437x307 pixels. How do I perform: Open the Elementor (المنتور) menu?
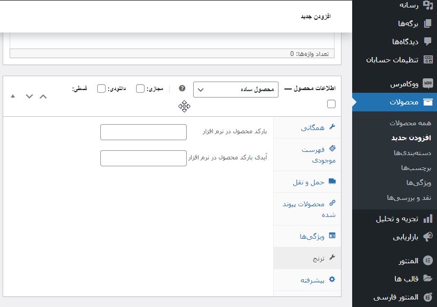pos(395,261)
